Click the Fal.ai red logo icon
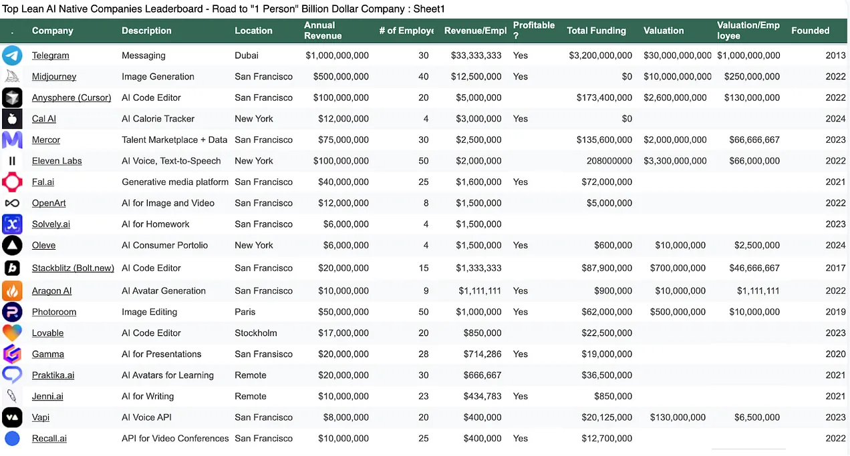 point(12,182)
